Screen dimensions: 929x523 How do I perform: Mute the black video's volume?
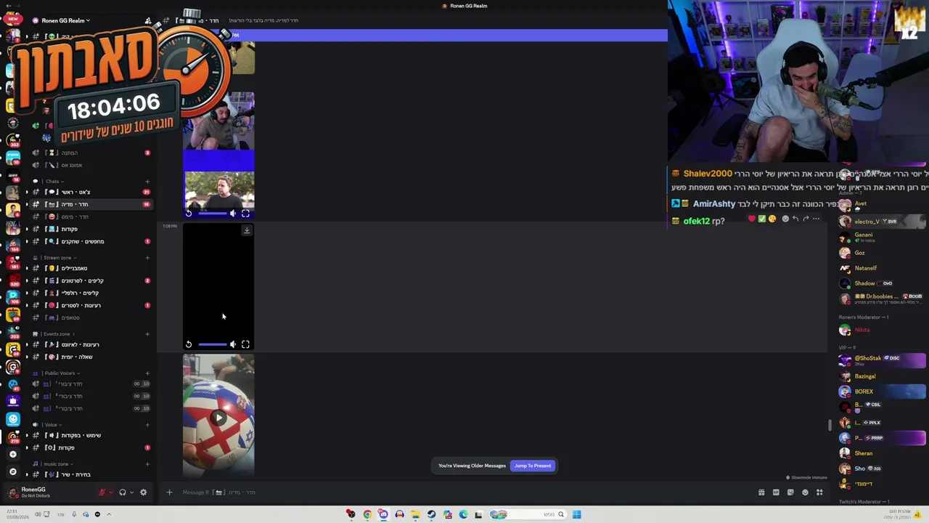pyautogui.click(x=233, y=344)
